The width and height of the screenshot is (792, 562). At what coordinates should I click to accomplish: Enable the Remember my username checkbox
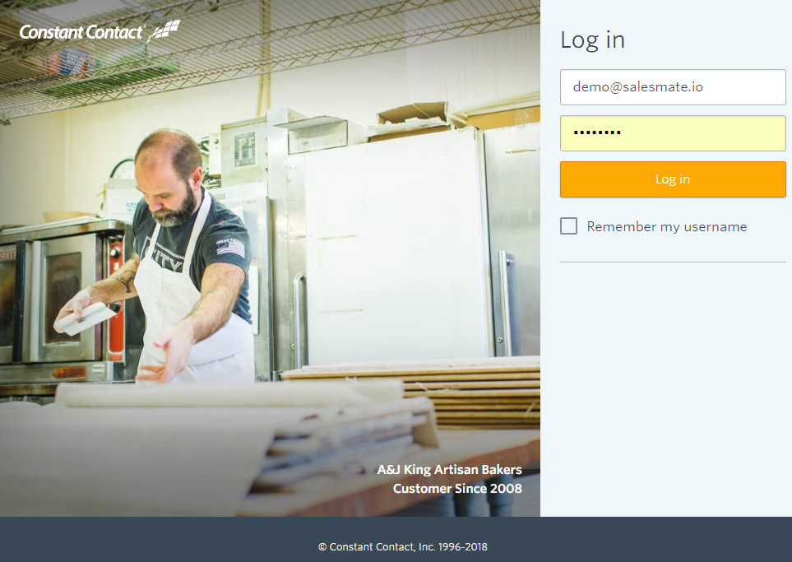coord(569,226)
